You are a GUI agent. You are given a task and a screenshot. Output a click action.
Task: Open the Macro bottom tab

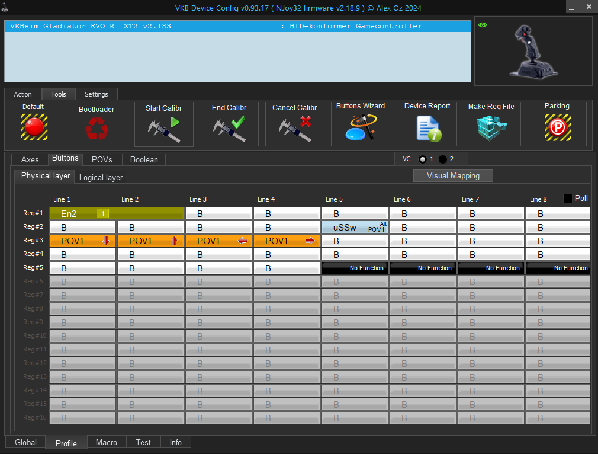point(107,442)
